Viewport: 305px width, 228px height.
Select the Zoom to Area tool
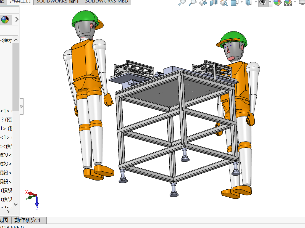(193, 2)
